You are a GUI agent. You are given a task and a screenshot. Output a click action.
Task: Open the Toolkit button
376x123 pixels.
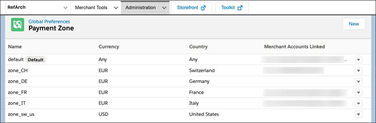click(232, 8)
